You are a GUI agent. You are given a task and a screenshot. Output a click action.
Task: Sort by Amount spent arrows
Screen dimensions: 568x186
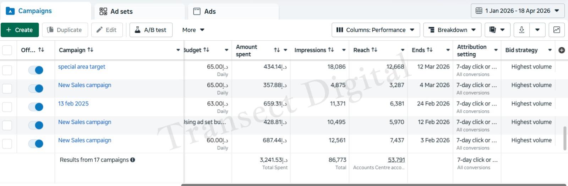(x=277, y=50)
